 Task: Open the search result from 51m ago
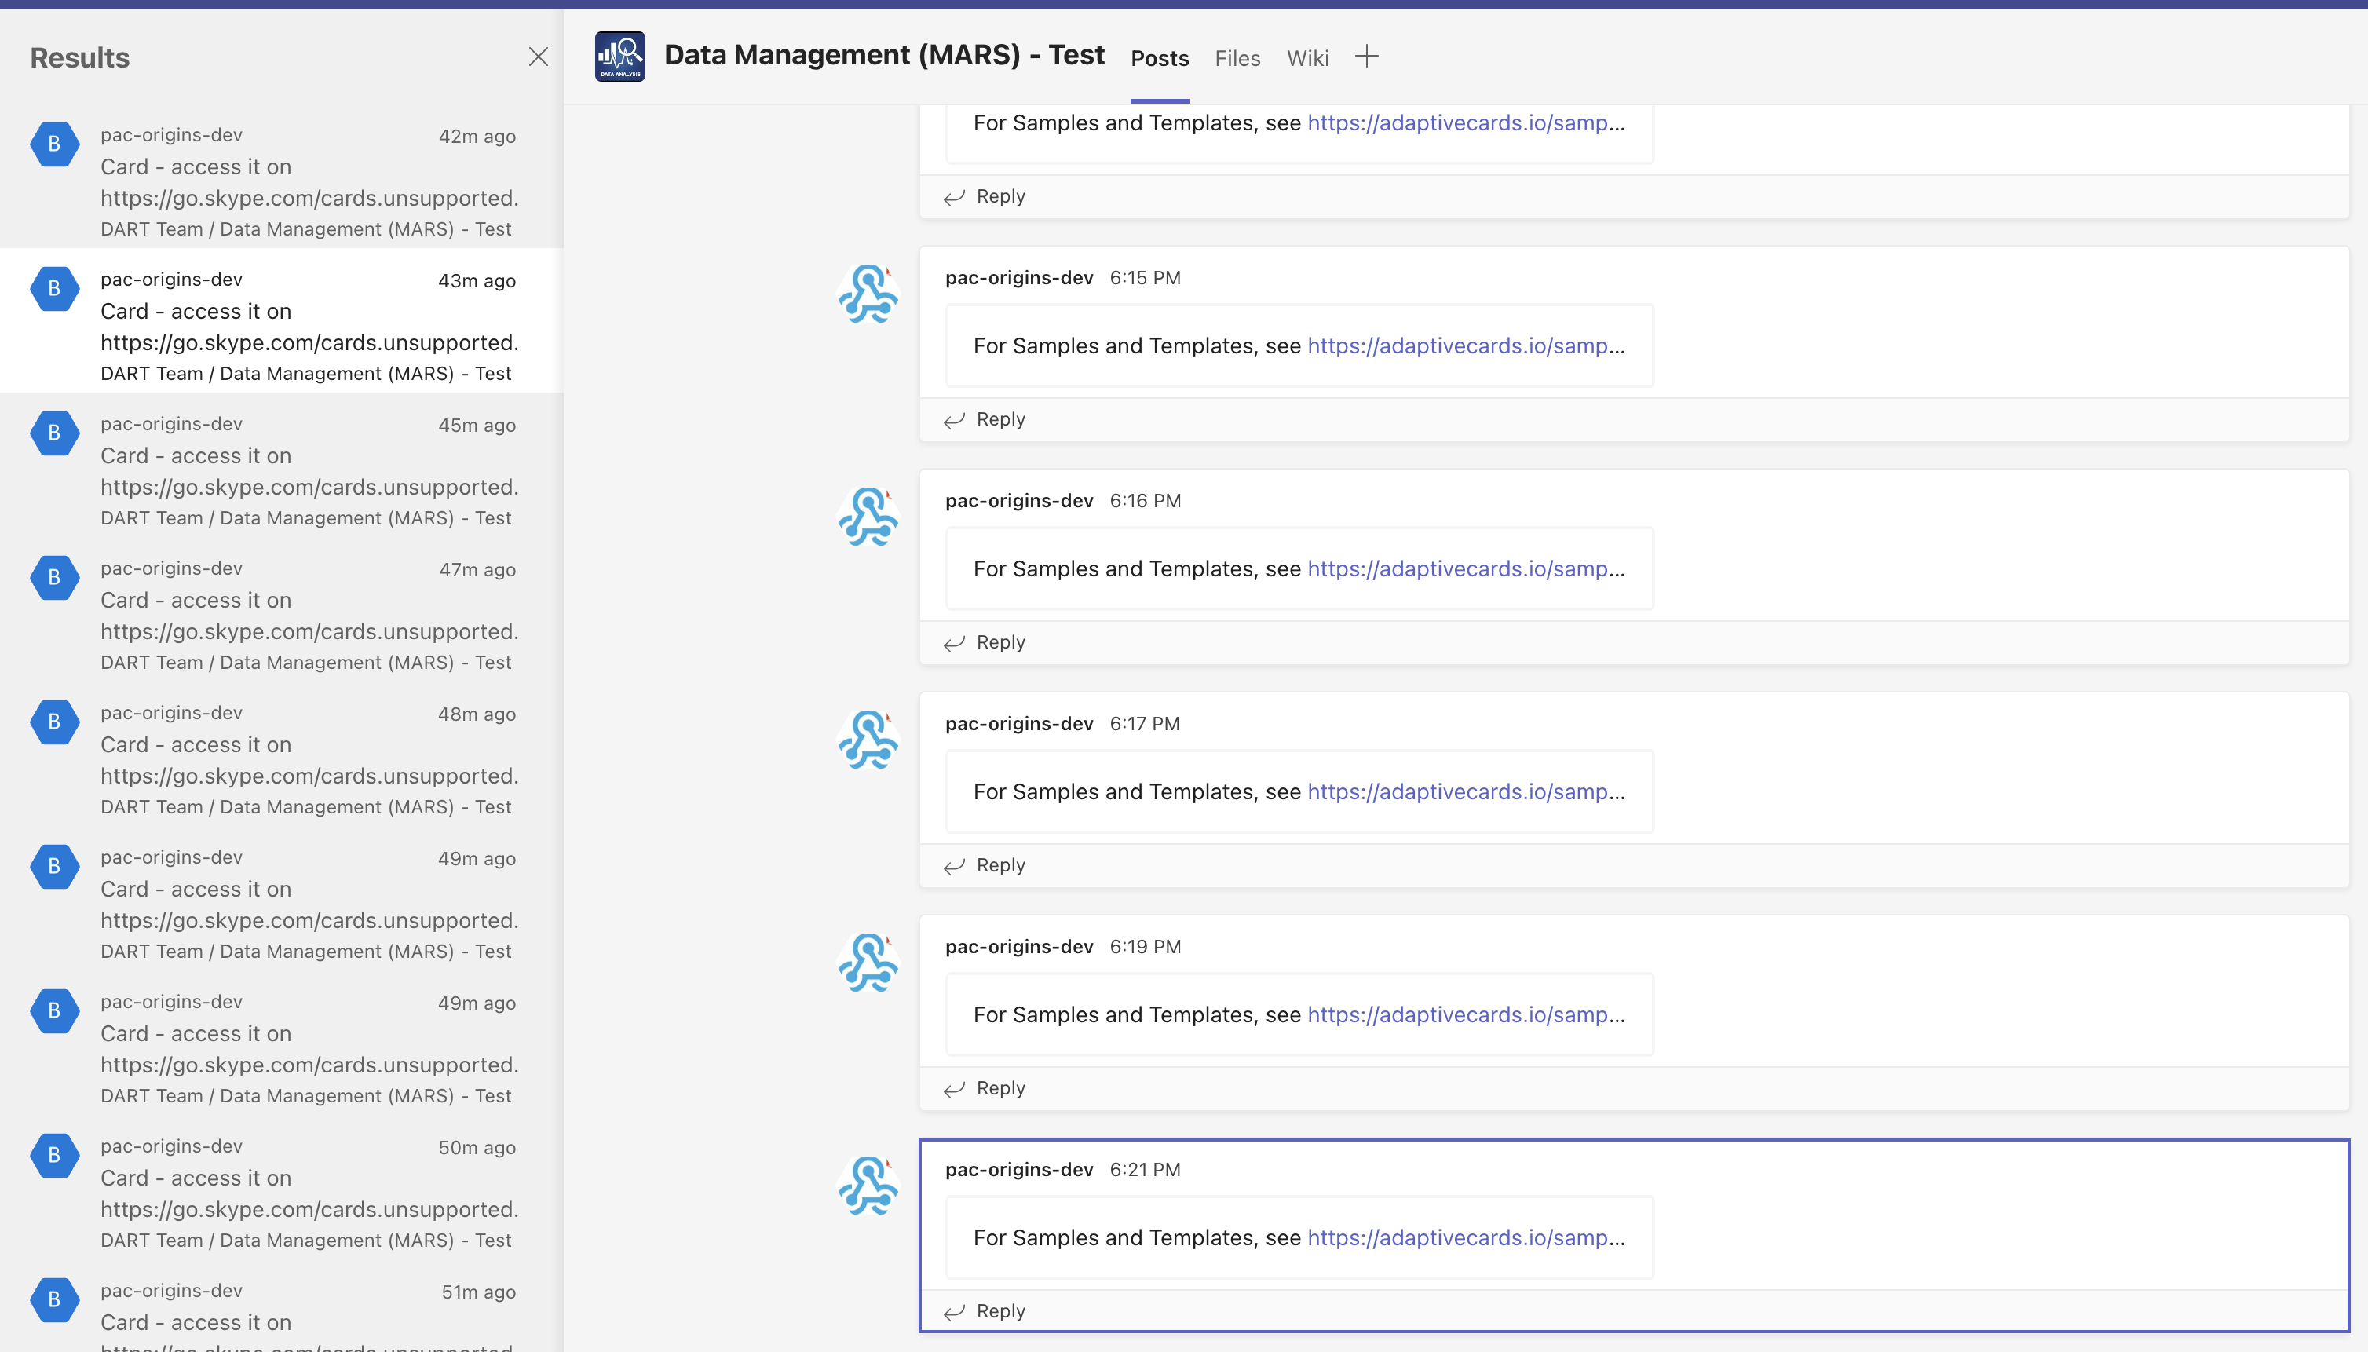click(281, 1306)
